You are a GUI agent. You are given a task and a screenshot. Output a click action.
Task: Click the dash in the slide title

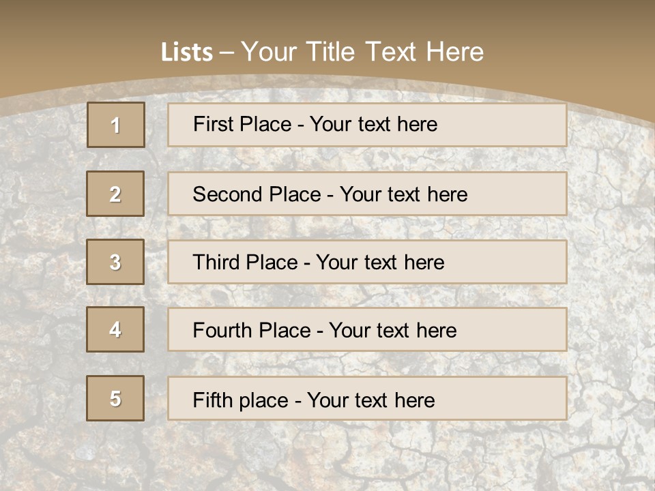227,53
